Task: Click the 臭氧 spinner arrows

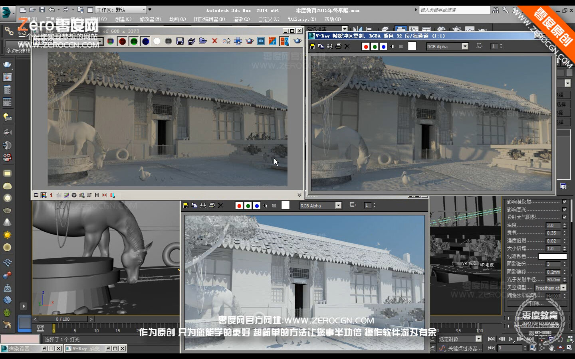Action: 565,233
